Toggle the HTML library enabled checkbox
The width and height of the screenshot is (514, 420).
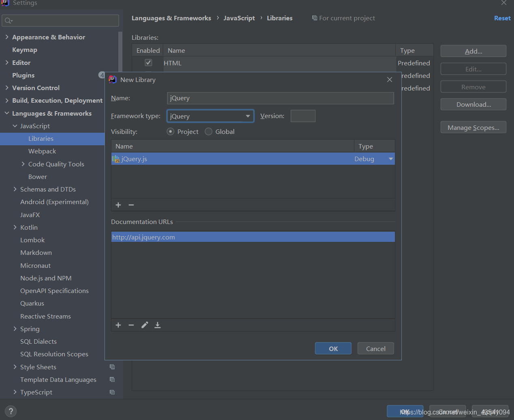coord(148,62)
